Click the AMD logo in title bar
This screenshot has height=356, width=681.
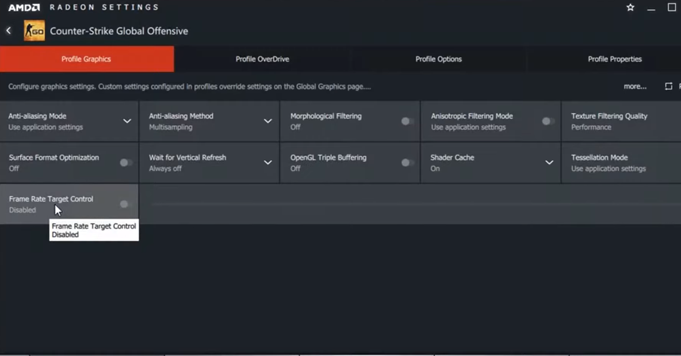(x=24, y=7)
